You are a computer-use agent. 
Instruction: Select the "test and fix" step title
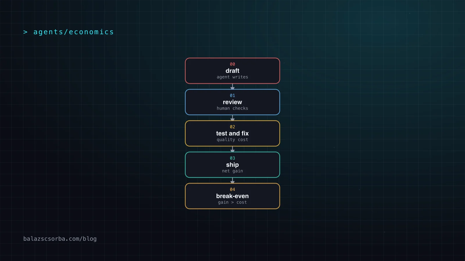pos(233,133)
